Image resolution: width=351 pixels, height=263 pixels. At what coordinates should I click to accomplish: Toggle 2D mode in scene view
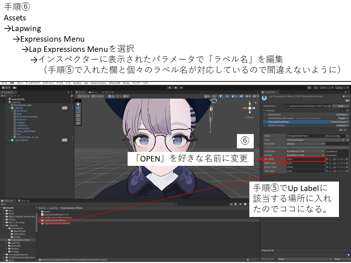pos(214,96)
